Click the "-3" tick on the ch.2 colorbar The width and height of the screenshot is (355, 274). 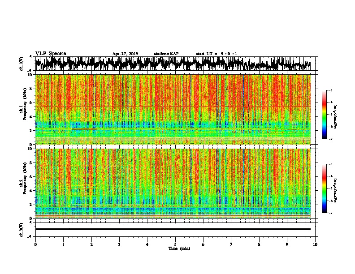(330, 164)
